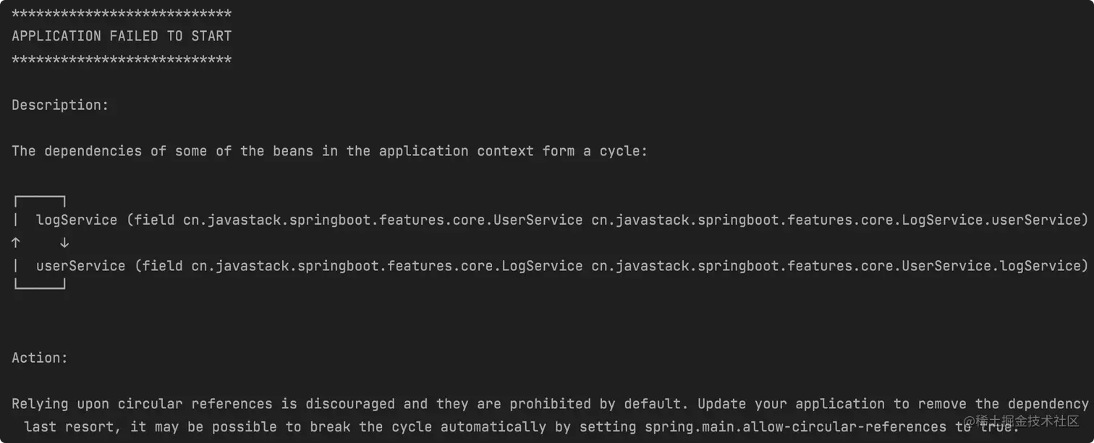Click the userService bean name

(80, 266)
